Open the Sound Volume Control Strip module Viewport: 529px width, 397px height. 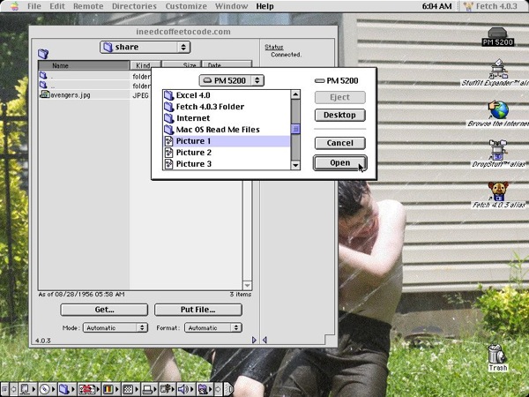click(x=186, y=389)
